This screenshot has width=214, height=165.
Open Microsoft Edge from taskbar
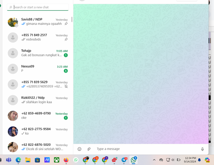[x=18, y=160]
